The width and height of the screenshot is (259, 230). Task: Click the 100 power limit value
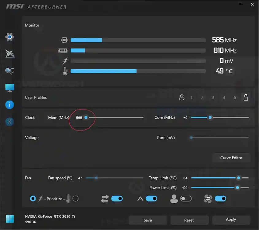(185, 188)
